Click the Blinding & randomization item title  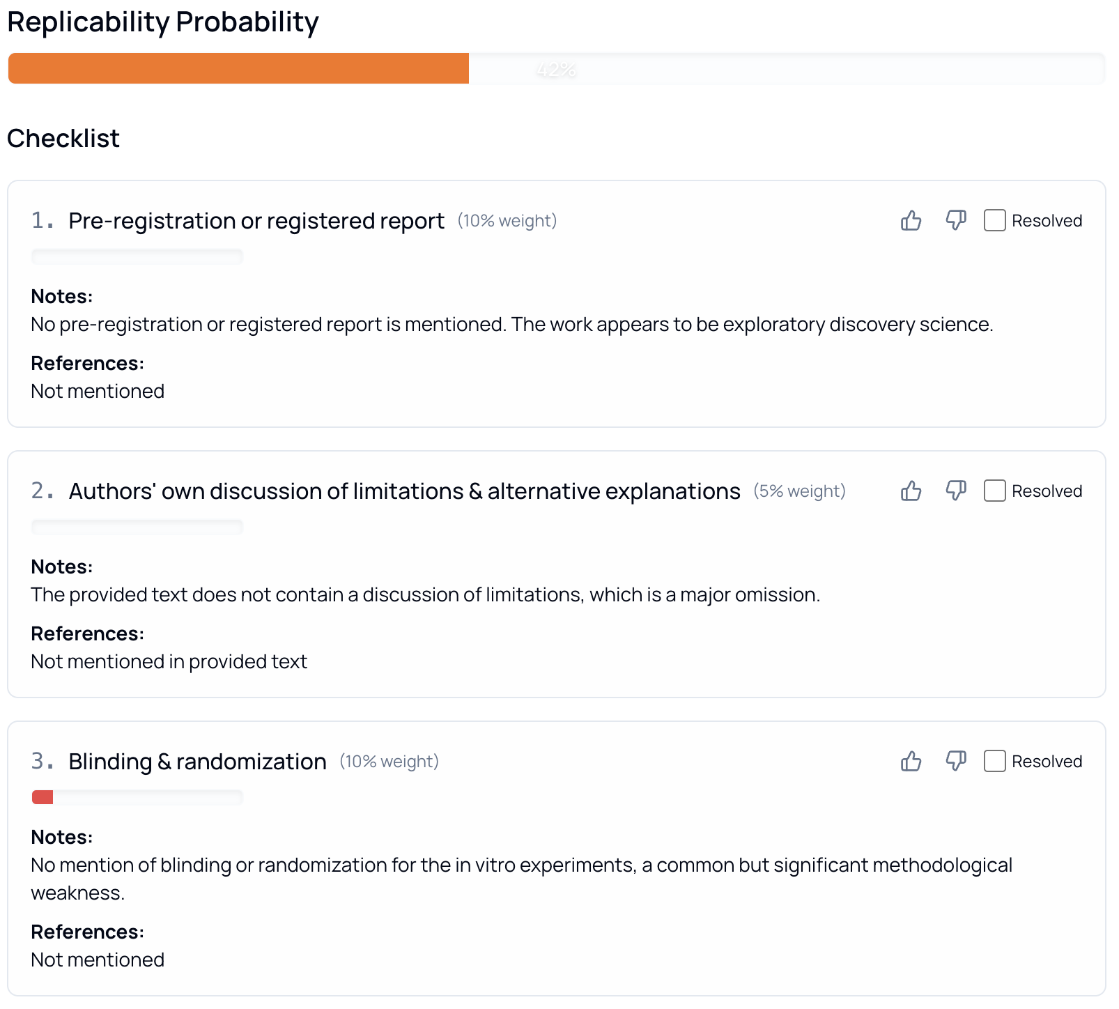click(197, 761)
